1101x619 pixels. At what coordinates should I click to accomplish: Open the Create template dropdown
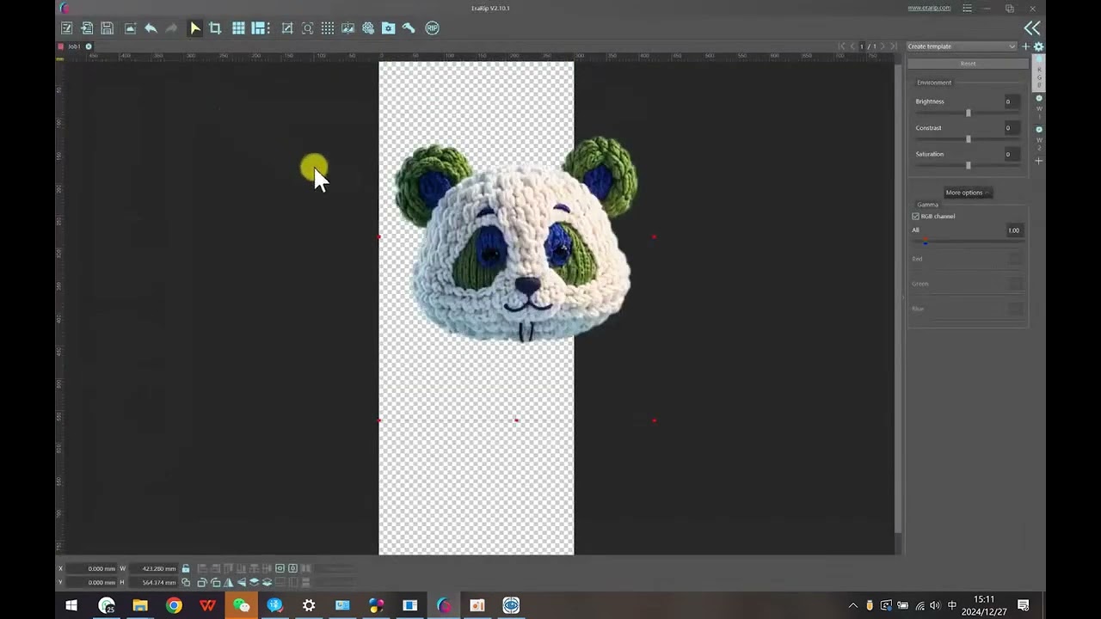click(962, 46)
